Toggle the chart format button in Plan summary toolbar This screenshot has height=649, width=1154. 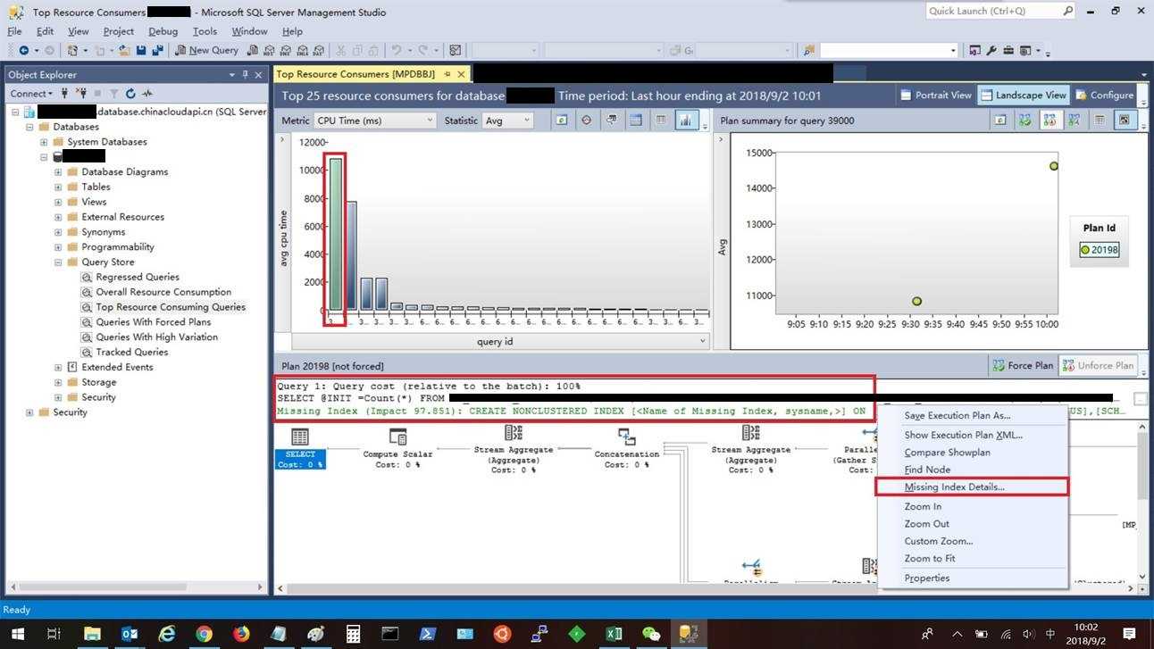pyautogui.click(x=1124, y=120)
